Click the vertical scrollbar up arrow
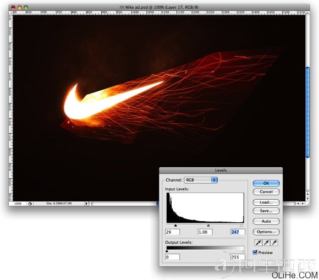319x280 pixels. (307, 194)
